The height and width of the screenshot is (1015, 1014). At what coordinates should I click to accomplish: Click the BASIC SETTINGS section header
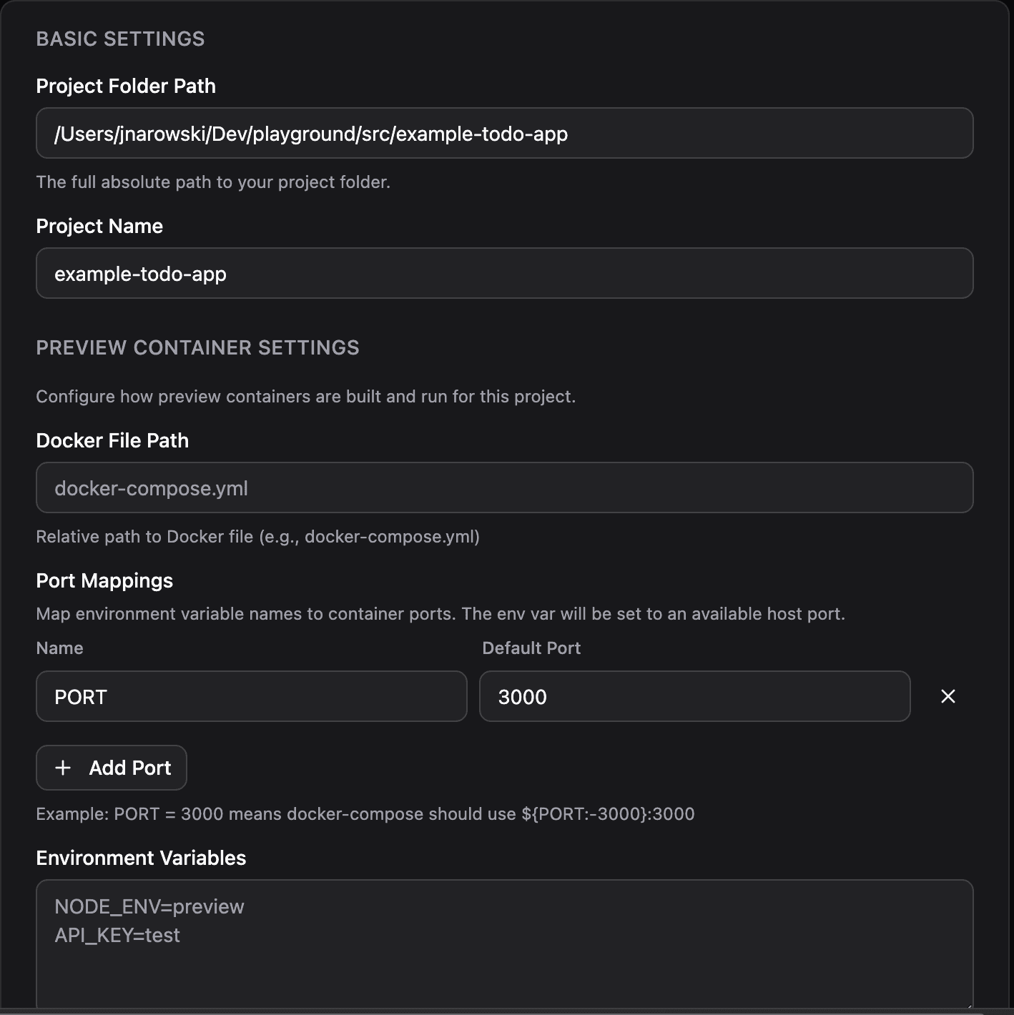coord(121,39)
